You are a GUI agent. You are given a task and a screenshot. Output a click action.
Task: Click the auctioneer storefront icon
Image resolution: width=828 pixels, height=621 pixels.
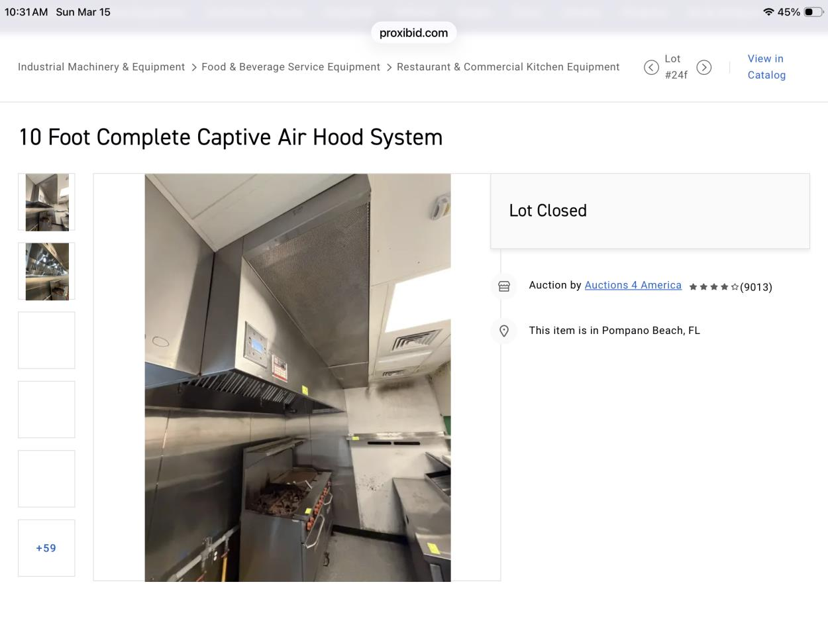pyautogui.click(x=504, y=286)
